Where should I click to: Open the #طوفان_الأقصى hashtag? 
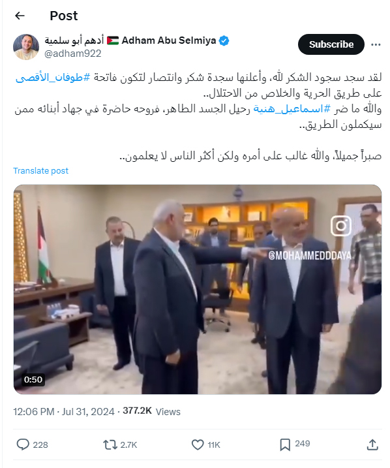(53, 77)
